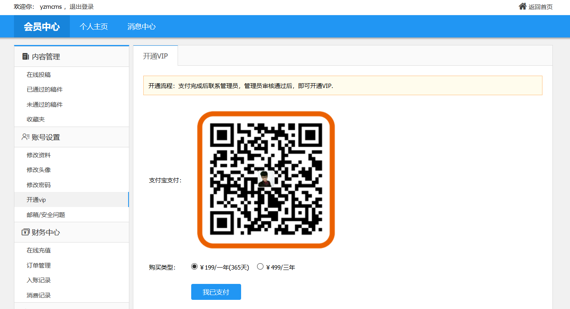This screenshot has width=570, height=309.
Task: Open the 消息中心 nav item
Action: pyautogui.click(x=142, y=27)
